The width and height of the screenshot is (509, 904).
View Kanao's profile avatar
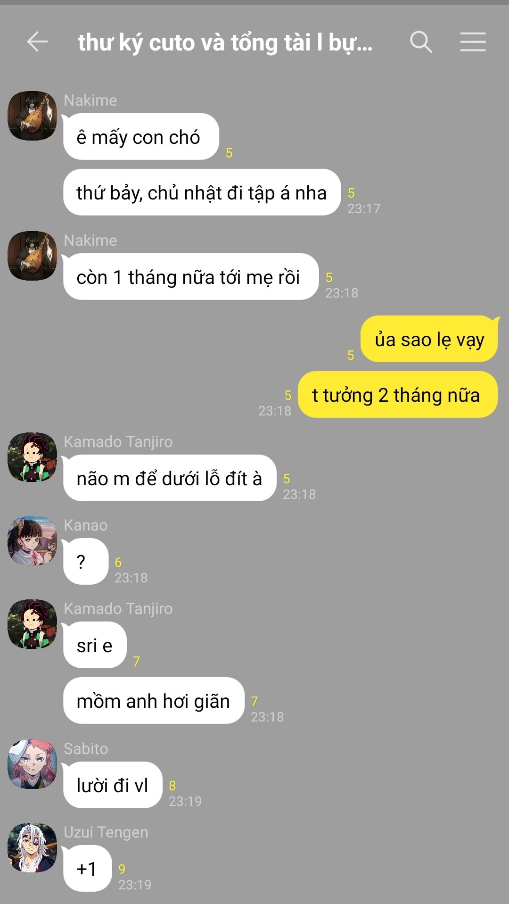[32, 540]
